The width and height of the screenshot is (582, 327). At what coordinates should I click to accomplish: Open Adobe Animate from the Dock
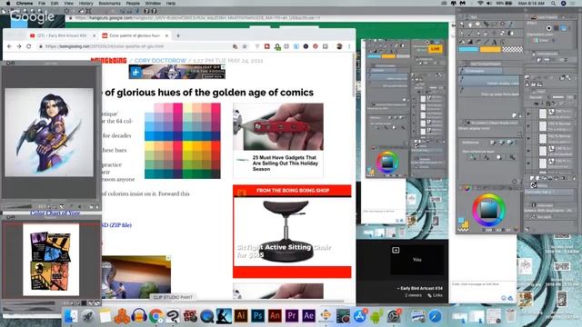[x=275, y=316]
